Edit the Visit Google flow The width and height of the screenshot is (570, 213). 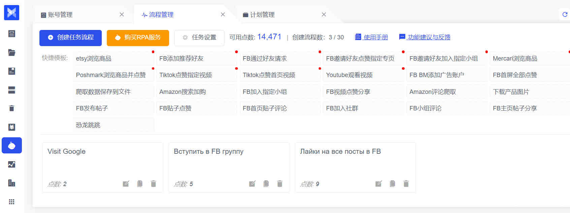point(126,183)
